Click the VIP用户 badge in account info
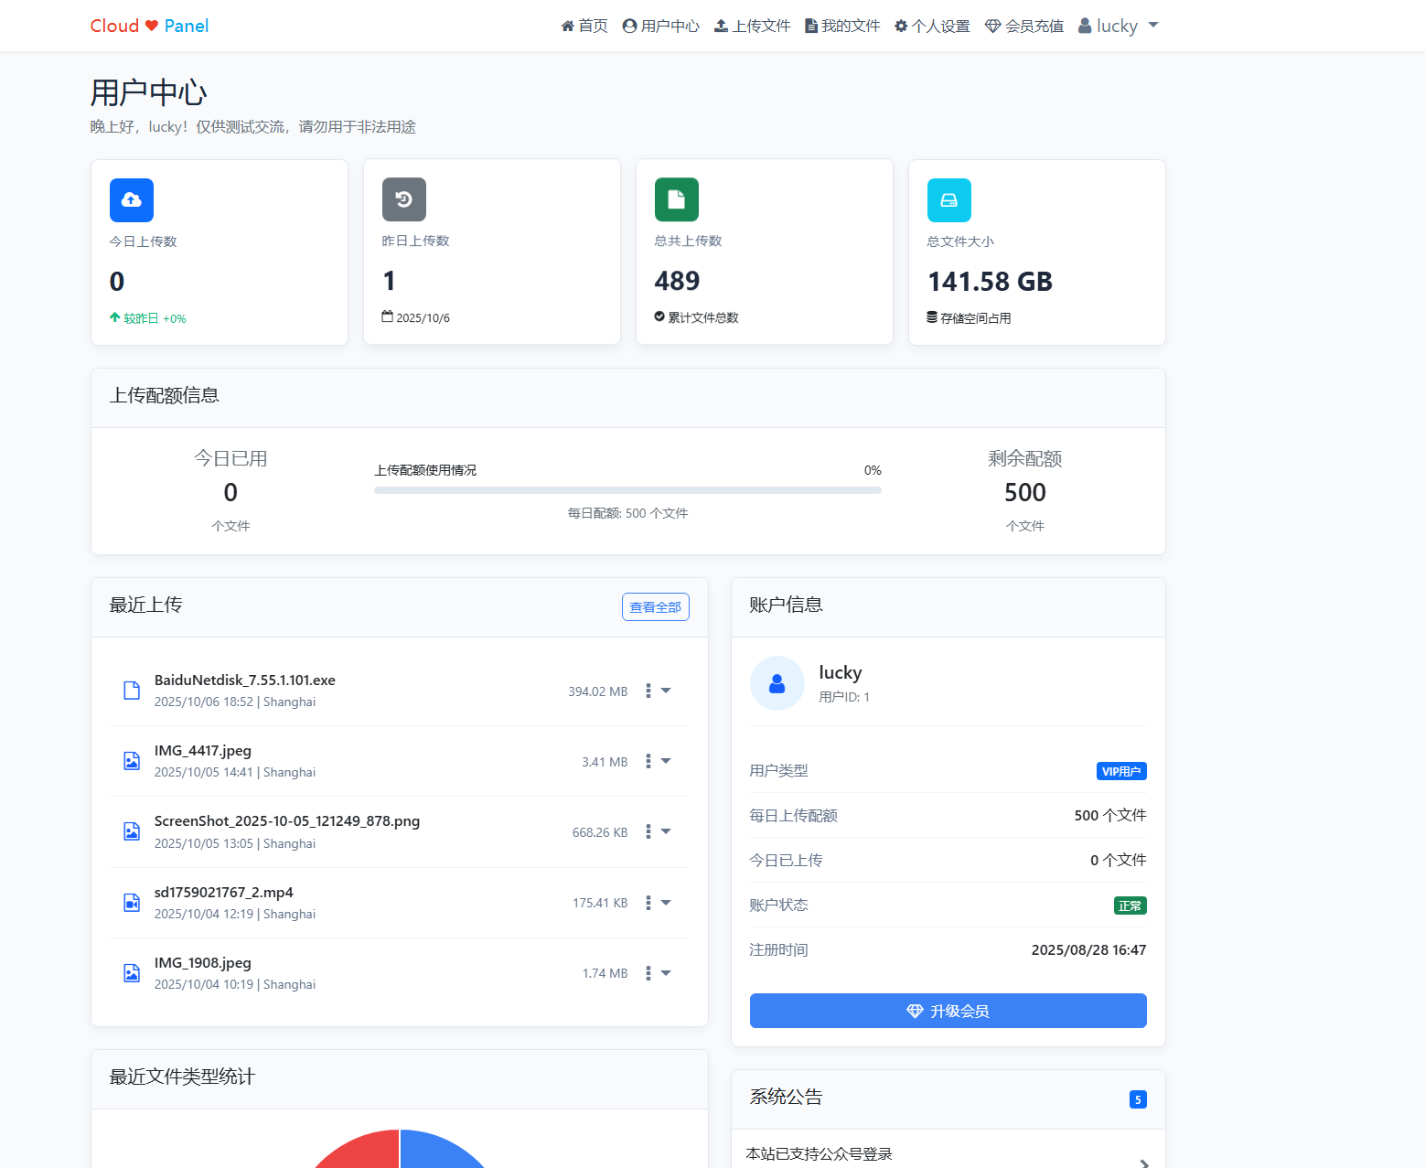 tap(1121, 770)
